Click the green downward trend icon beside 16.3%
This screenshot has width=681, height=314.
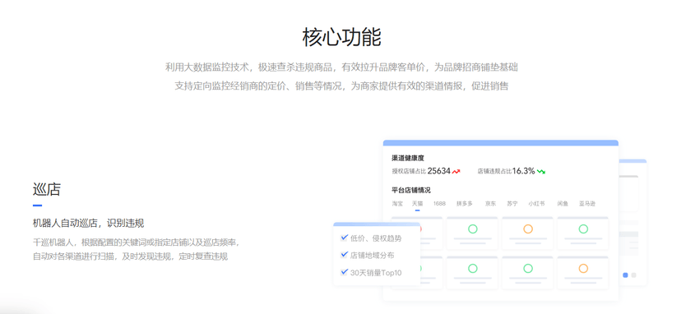[540, 171]
